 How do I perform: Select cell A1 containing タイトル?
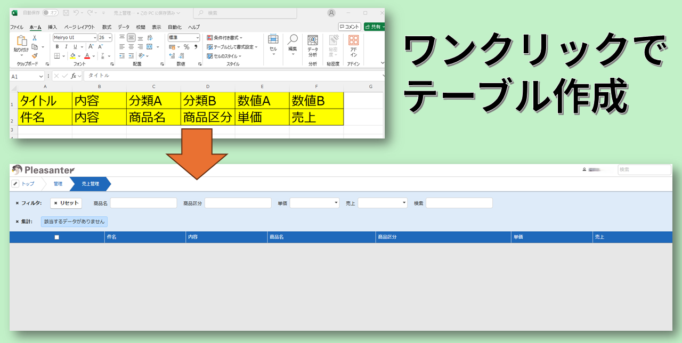pyautogui.click(x=45, y=101)
